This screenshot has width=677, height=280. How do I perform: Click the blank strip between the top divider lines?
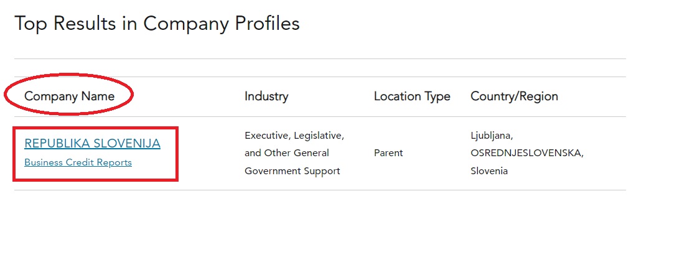(x=319, y=68)
